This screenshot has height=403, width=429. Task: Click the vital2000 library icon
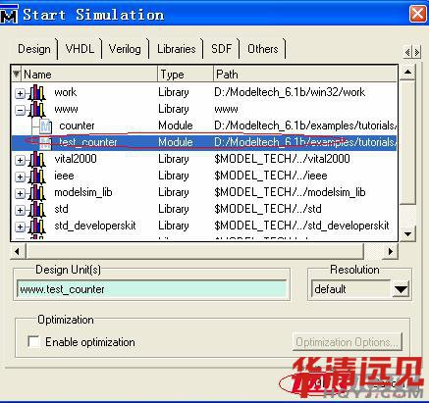tap(37, 160)
